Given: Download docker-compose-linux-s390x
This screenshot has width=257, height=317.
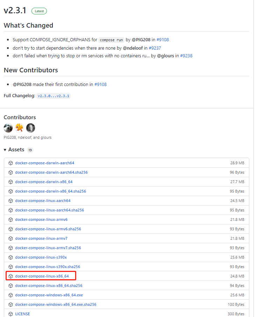Looking at the screenshot, I should pyautogui.click(x=41, y=257).
